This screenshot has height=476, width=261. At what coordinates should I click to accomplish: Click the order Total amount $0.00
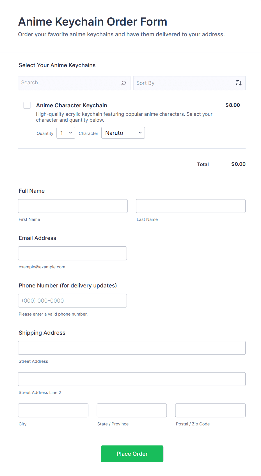[x=238, y=164]
